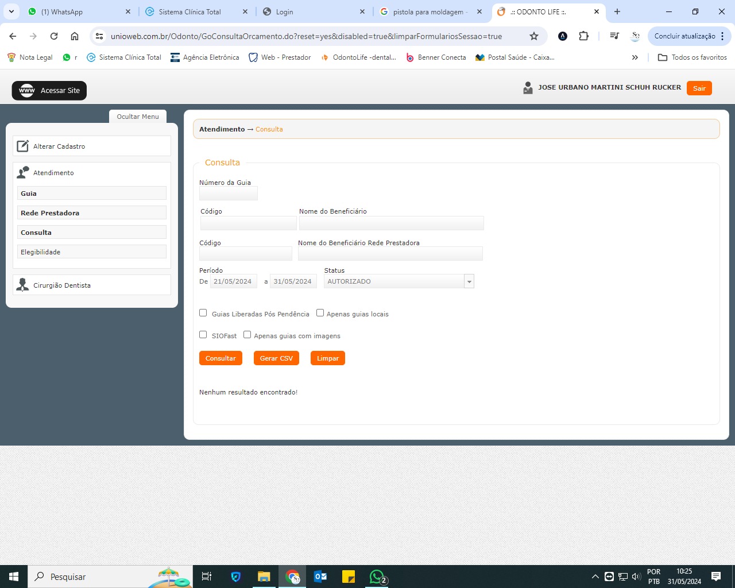
Task: Open the Status dropdown showing AUTORIZADO
Action: (399, 281)
